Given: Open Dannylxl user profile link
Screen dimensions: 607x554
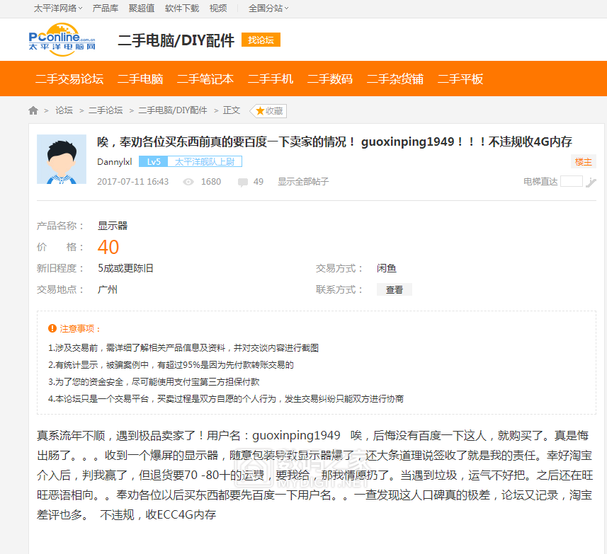Looking at the screenshot, I should click(115, 161).
